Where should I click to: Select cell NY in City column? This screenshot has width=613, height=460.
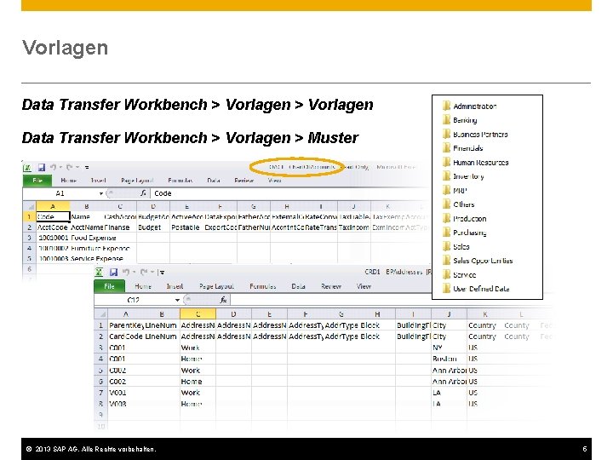pos(449,348)
